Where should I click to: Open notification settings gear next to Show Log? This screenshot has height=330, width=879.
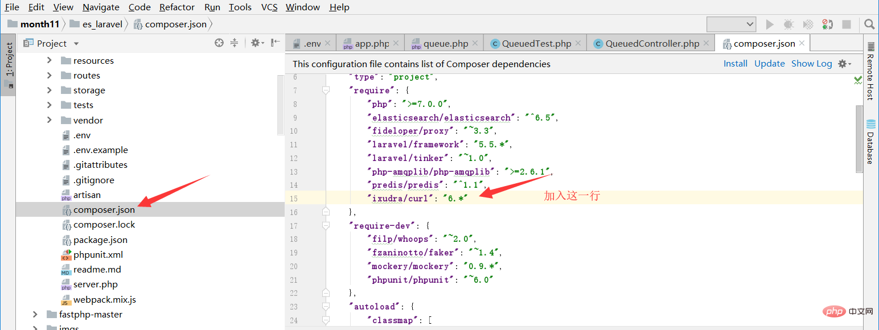coord(845,64)
